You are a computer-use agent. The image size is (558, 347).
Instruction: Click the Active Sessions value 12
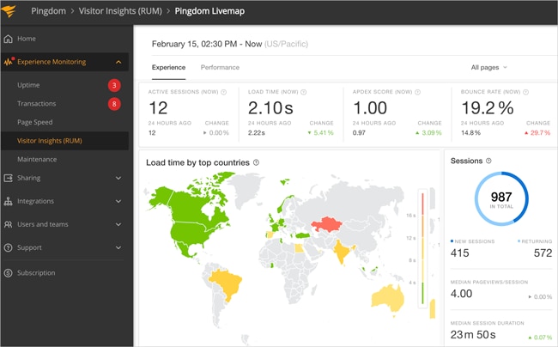click(x=158, y=108)
